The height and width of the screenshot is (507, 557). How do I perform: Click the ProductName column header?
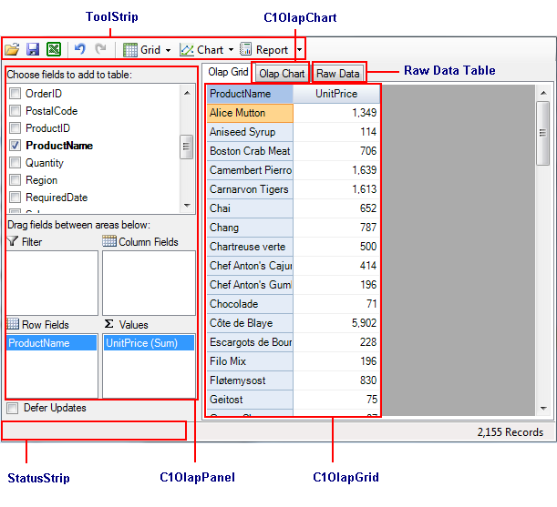pos(250,94)
